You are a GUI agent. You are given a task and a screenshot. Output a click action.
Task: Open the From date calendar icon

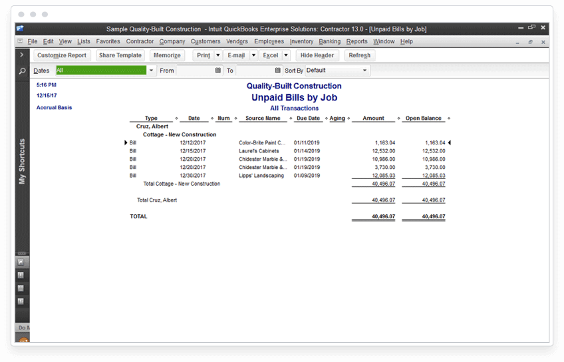tap(218, 70)
